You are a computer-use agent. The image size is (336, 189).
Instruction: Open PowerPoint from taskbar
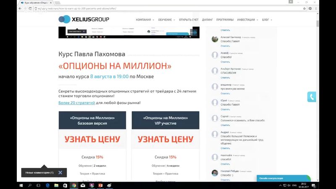point(100,185)
